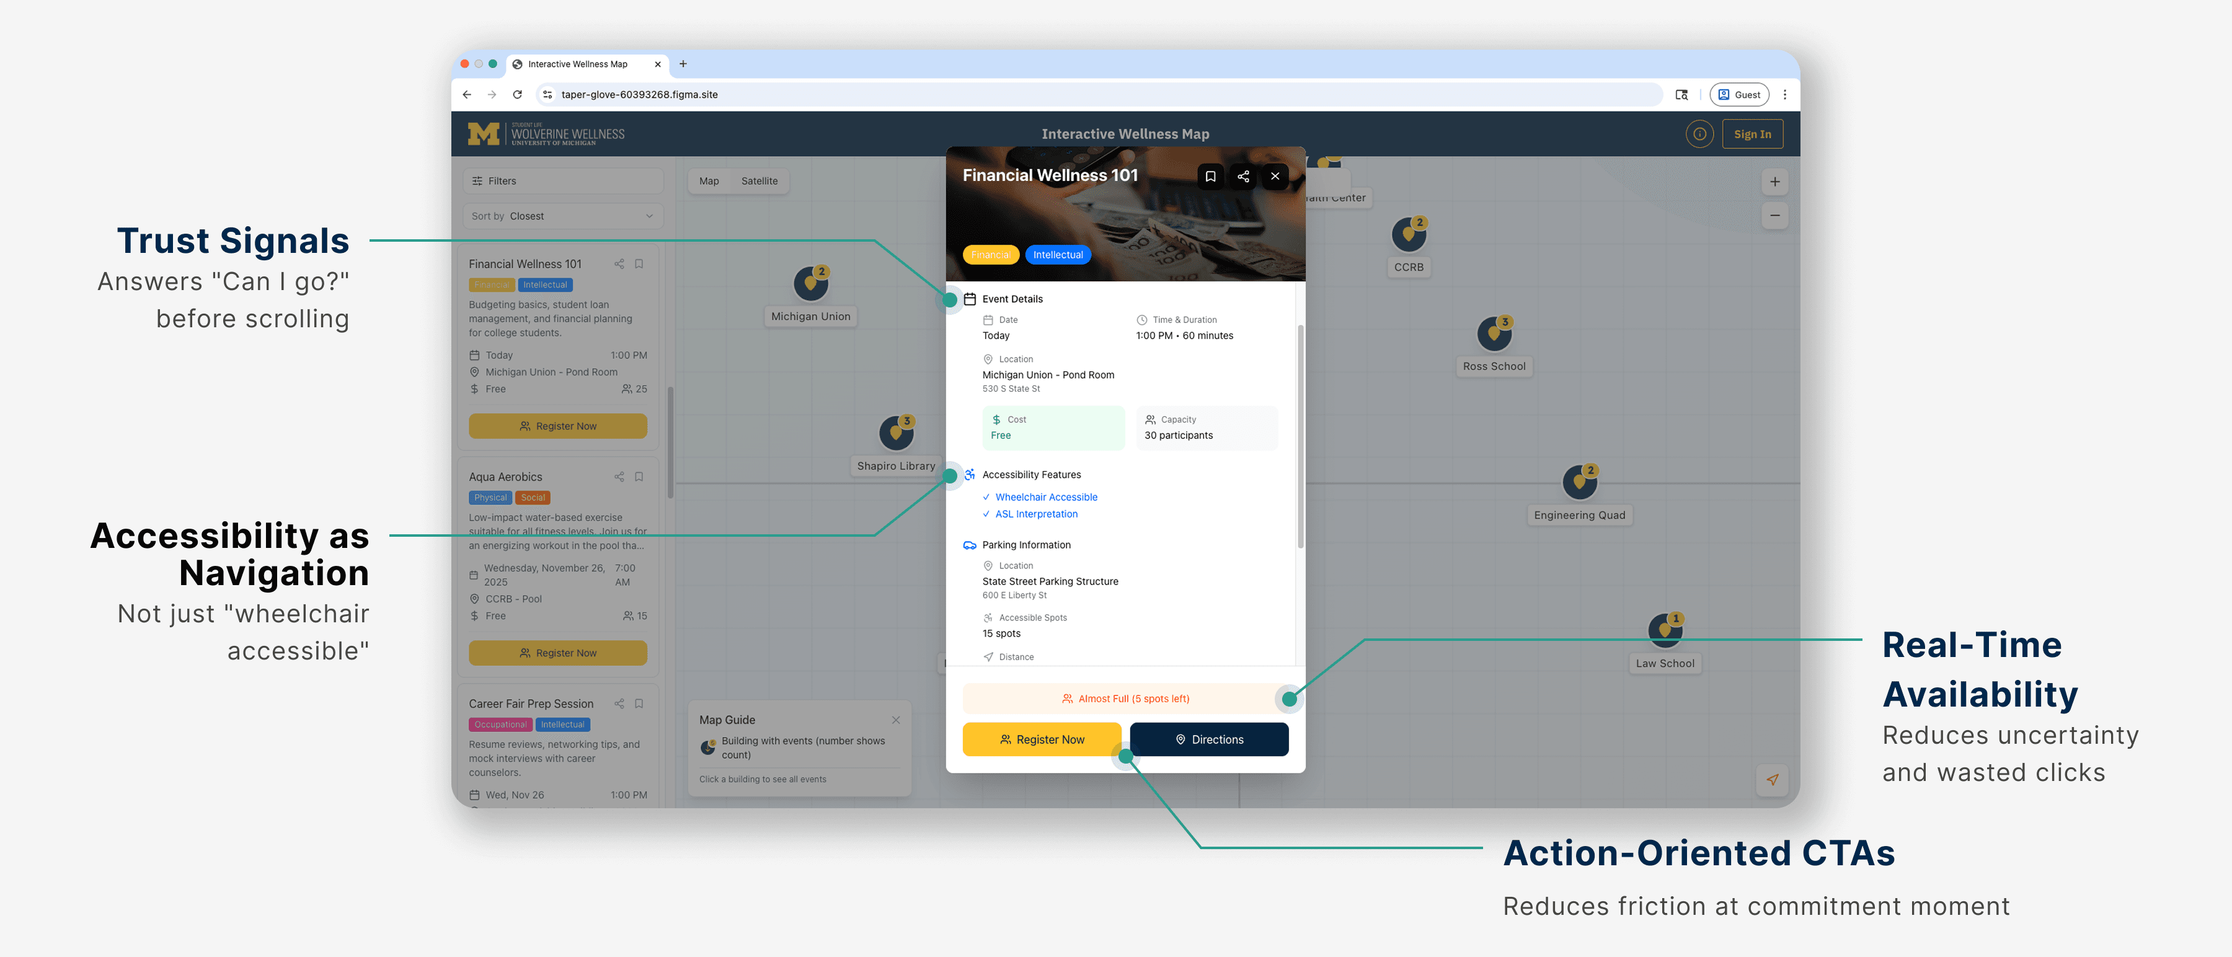Get Directions to the event location
Screen dimensions: 2232x957
tap(1209, 739)
